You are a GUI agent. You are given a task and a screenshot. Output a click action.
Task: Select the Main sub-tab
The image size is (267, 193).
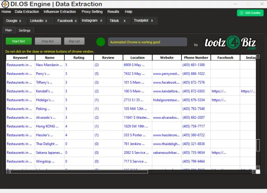coord(8,30)
